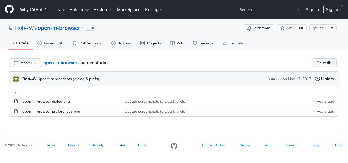Open open-in-browser repo title link
The height and width of the screenshot is (163, 348).
59,28
